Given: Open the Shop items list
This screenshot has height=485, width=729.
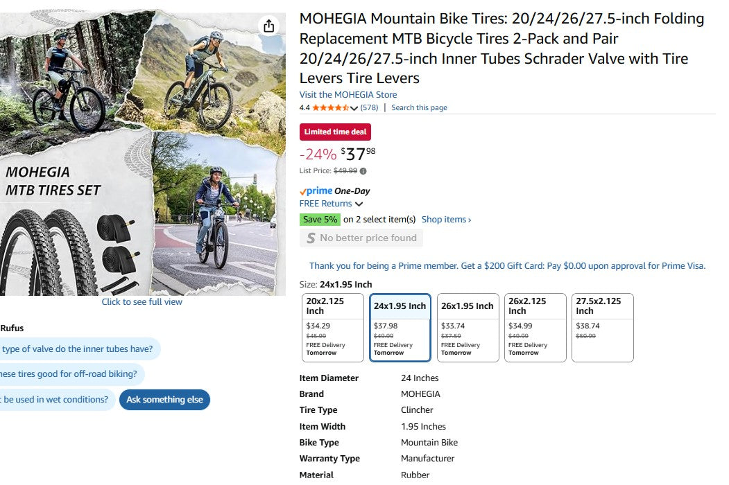Looking at the screenshot, I should pos(445,219).
